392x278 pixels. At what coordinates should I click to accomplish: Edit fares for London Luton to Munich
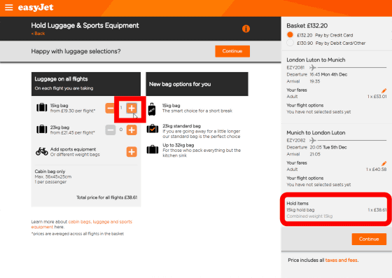tap(384, 90)
